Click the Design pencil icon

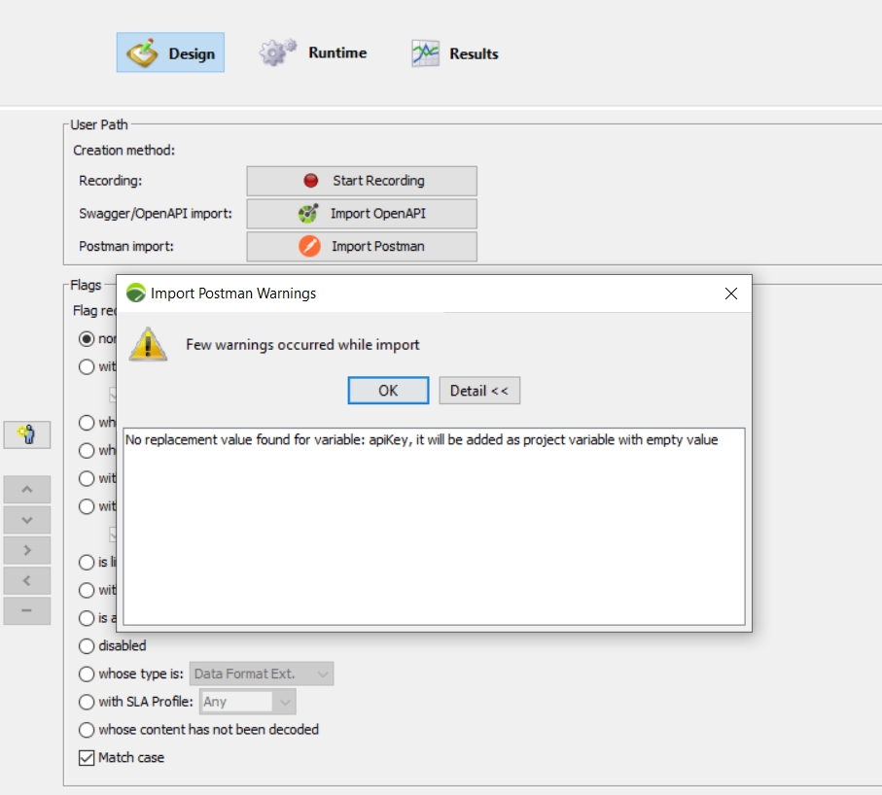(142, 52)
